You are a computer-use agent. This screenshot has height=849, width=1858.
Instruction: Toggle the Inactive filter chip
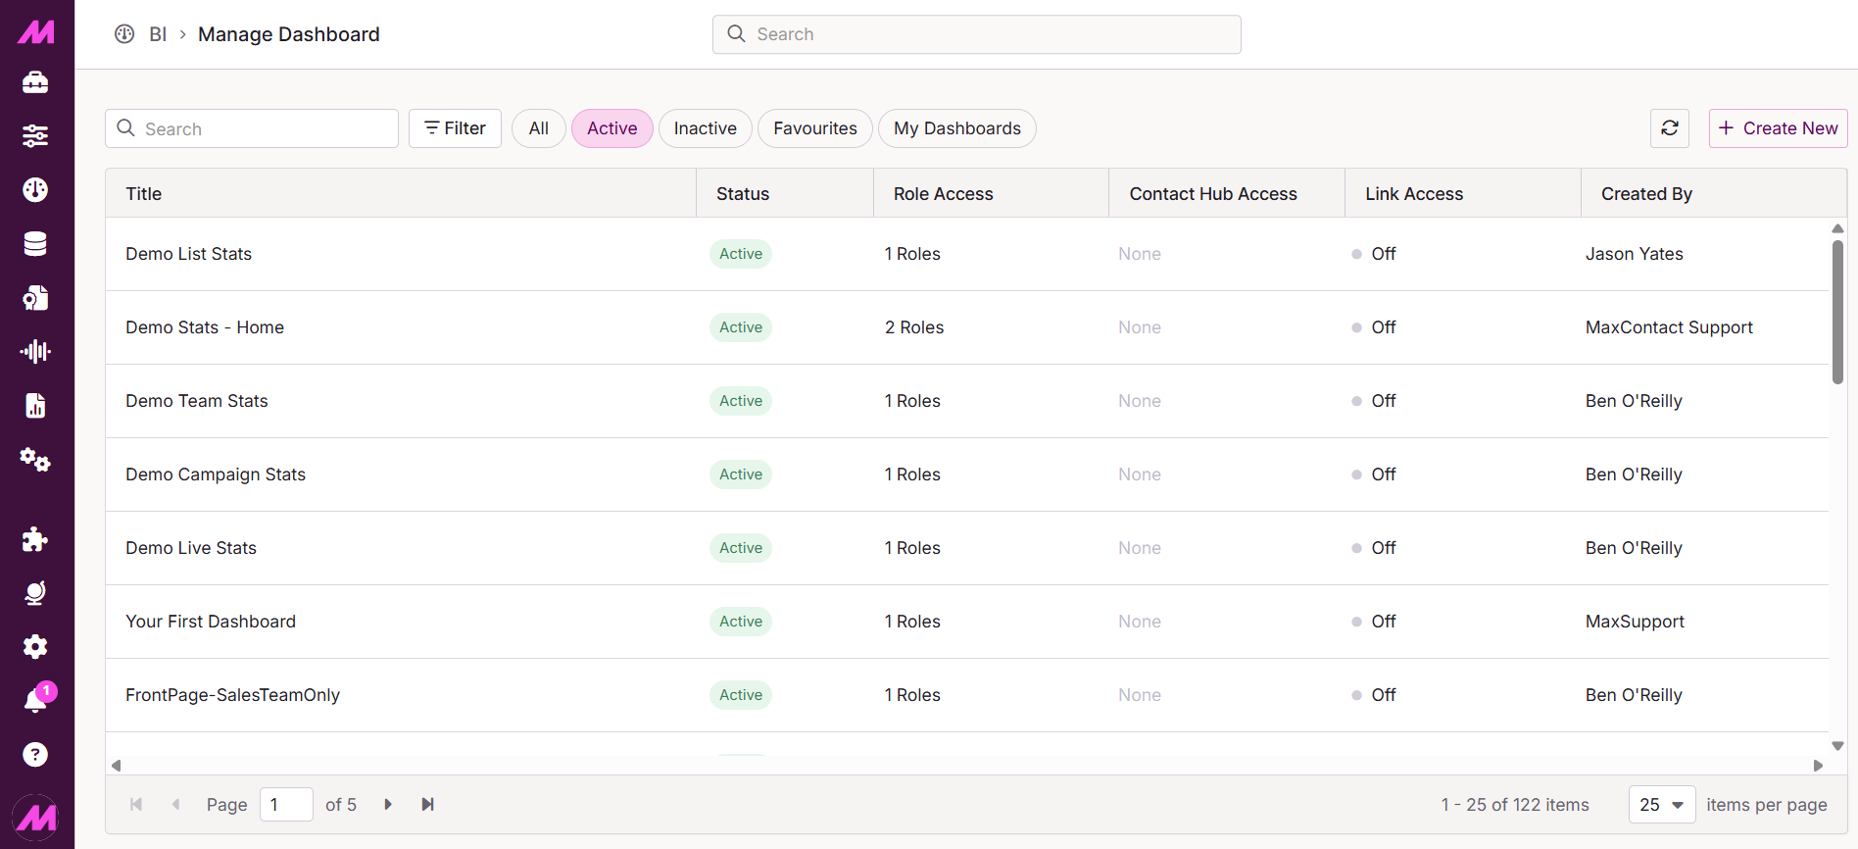[705, 128]
